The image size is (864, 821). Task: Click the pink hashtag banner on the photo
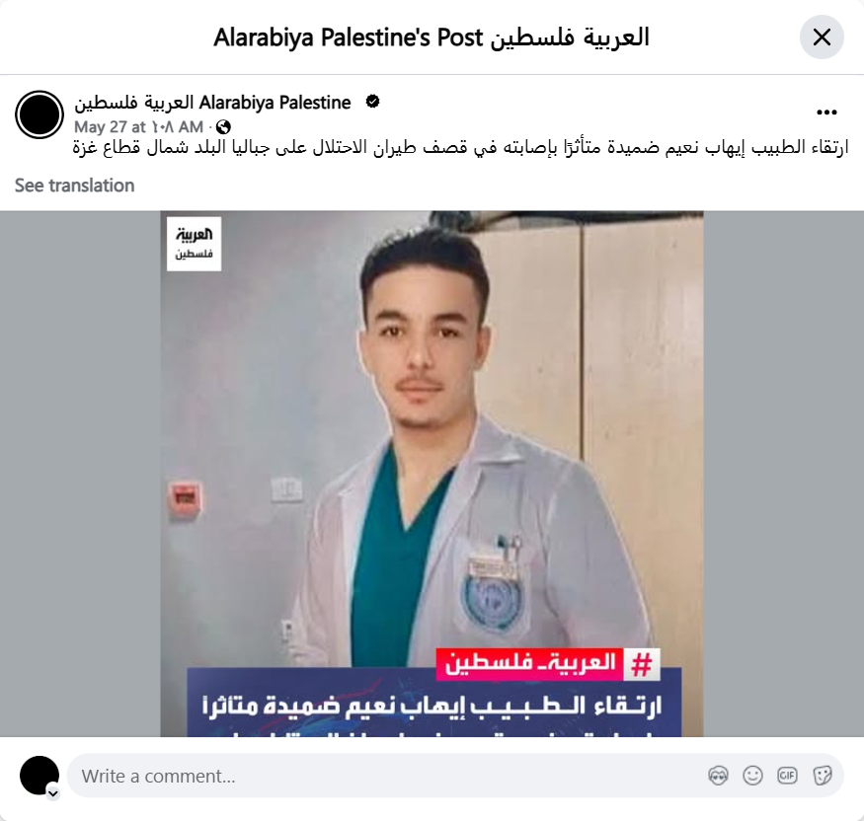click(x=548, y=664)
